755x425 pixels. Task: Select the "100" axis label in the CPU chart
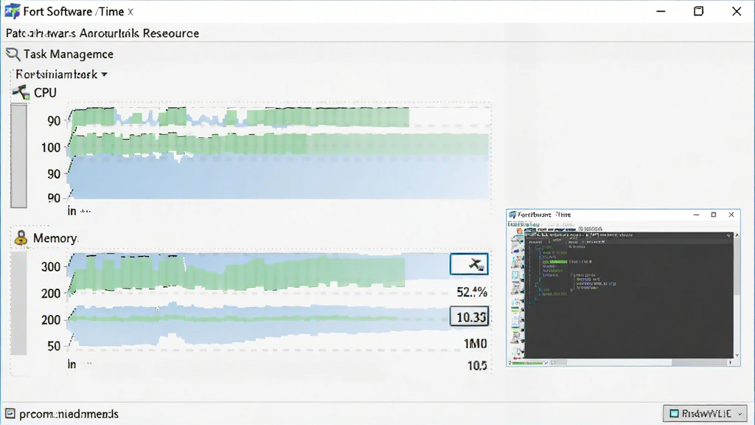pyautogui.click(x=51, y=148)
